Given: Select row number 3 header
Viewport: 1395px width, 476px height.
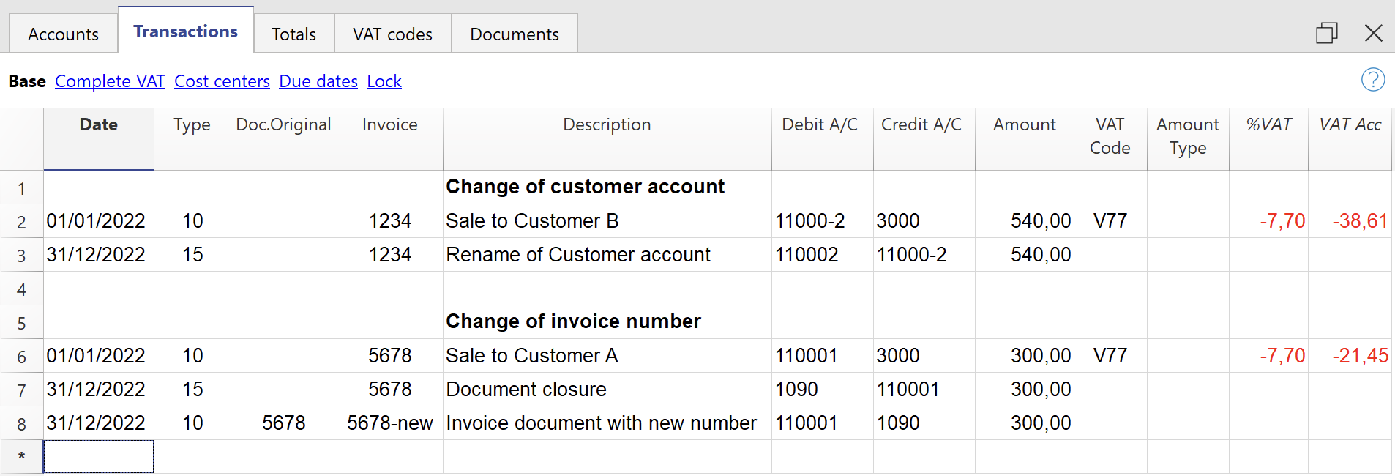Looking at the screenshot, I should 21,256.
